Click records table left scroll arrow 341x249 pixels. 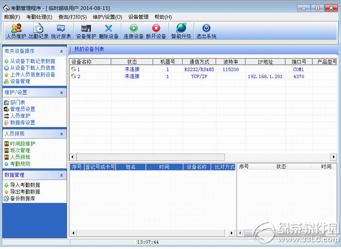coord(73,233)
